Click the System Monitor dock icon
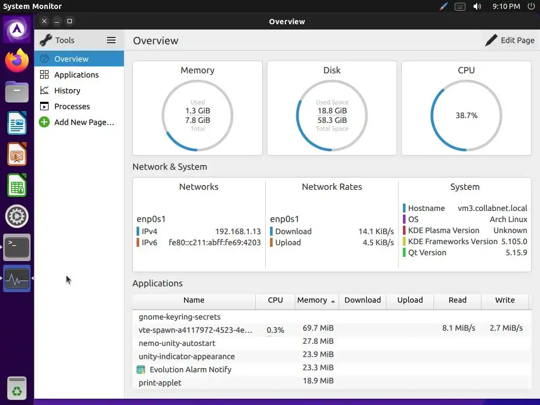This screenshot has width=540, height=405. point(17,278)
